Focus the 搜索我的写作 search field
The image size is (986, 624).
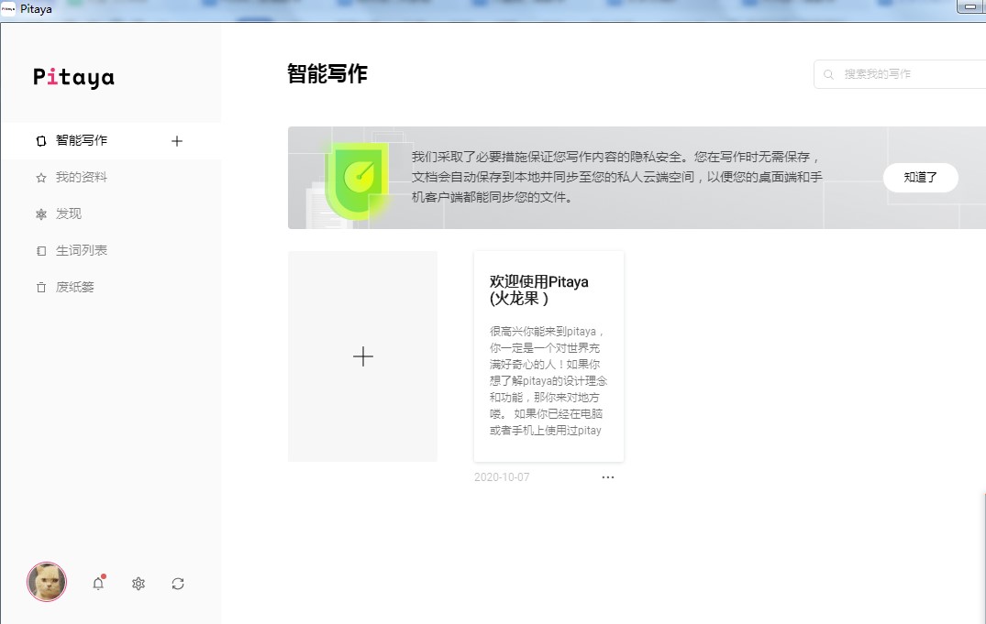(900, 74)
